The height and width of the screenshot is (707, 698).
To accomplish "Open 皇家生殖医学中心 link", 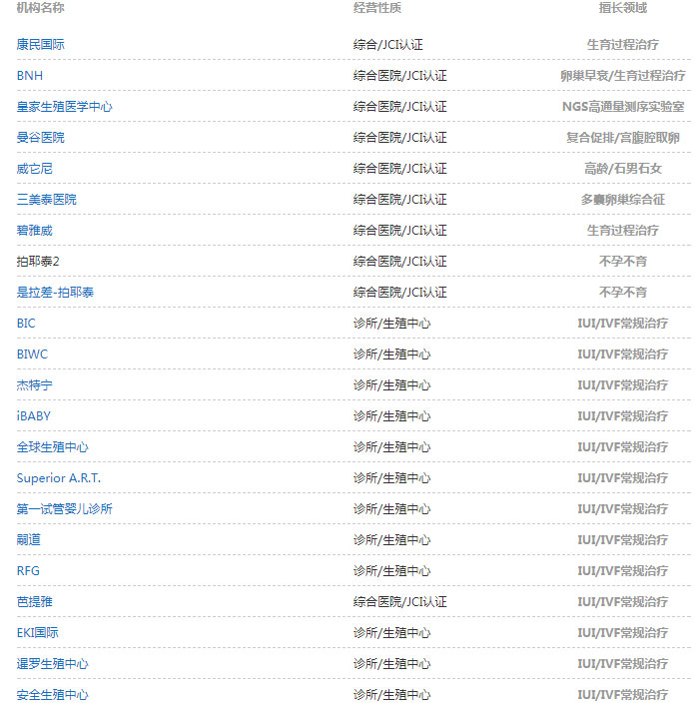I will tap(64, 107).
